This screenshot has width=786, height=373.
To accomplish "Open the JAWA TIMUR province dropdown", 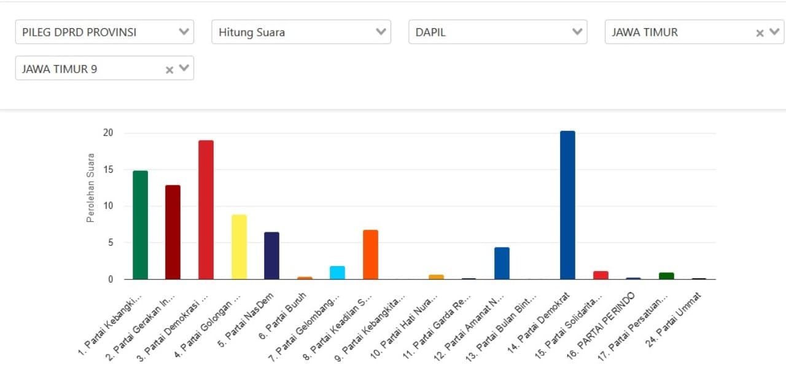I will (695, 32).
